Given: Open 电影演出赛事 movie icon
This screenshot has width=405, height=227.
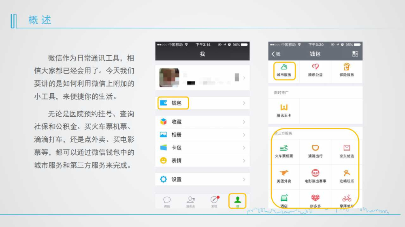Looking at the screenshot, I should (315, 174).
